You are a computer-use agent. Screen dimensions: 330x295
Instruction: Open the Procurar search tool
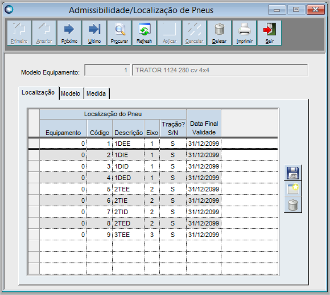(120, 33)
